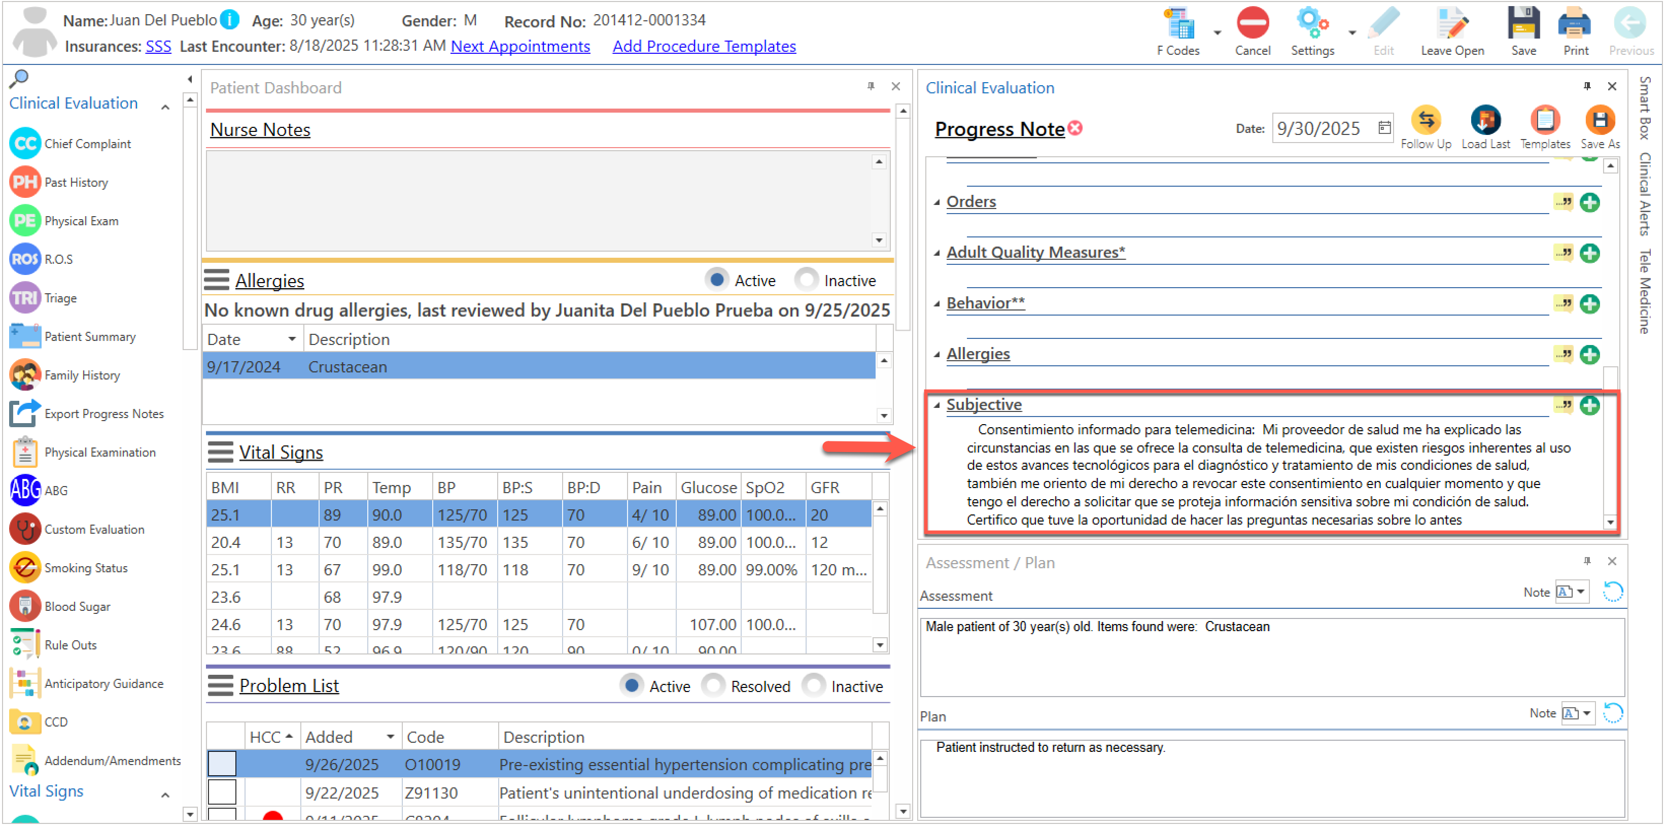This screenshot has height=829, width=1667.
Task: Open the Settings gear icon
Action: [x=1313, y=24]
